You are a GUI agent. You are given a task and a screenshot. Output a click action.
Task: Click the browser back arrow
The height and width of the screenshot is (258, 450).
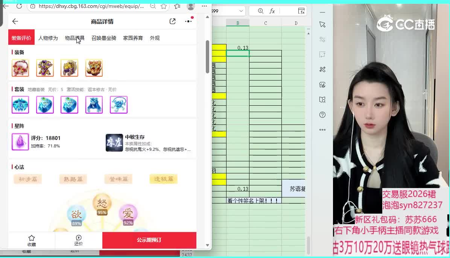pyautogui.click(x=6, y=6)
